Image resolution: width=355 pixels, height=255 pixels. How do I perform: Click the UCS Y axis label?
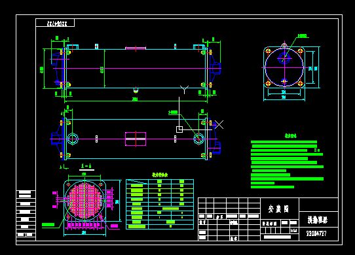[184, 90]
